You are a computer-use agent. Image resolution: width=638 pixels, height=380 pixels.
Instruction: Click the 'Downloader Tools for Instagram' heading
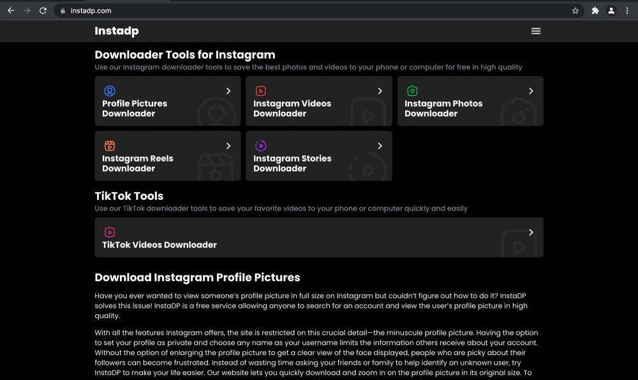pyautogui.click(x=185, y=55)
